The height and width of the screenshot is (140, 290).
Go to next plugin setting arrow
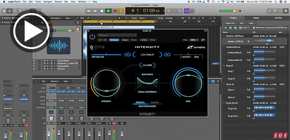[x=105, y=40]
